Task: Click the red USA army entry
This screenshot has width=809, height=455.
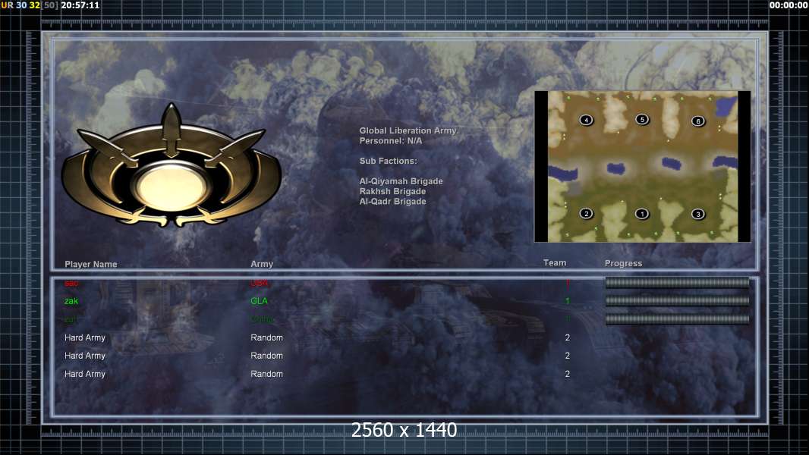Action: click(x=260, y=283)
